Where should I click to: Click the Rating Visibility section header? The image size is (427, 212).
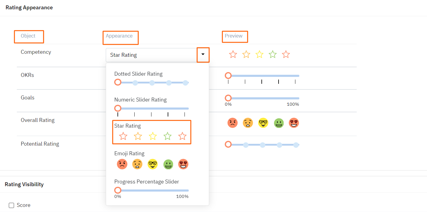click(x=23, y=184)
